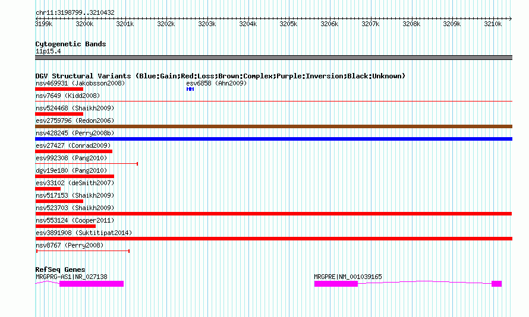Viewport: 529px width, 317px height.
Task: Click the nsv524468 (Shaikh2009) label
Action: click(75, 108)
